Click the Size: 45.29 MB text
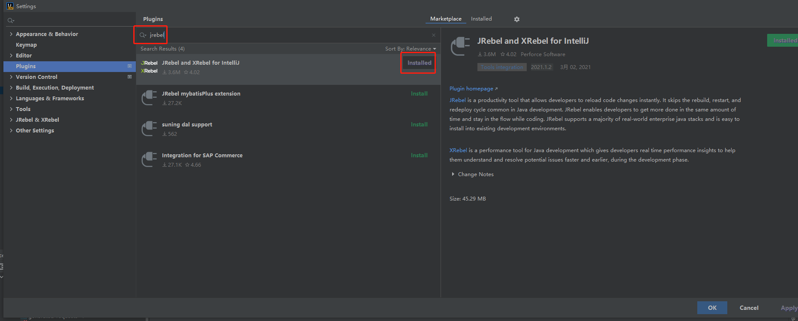 (x=468, y=199)
